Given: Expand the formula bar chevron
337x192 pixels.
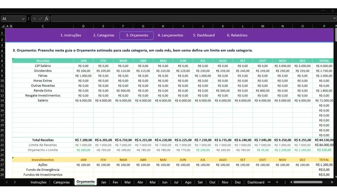Looking at the screenshot, I should pos(334,19).
